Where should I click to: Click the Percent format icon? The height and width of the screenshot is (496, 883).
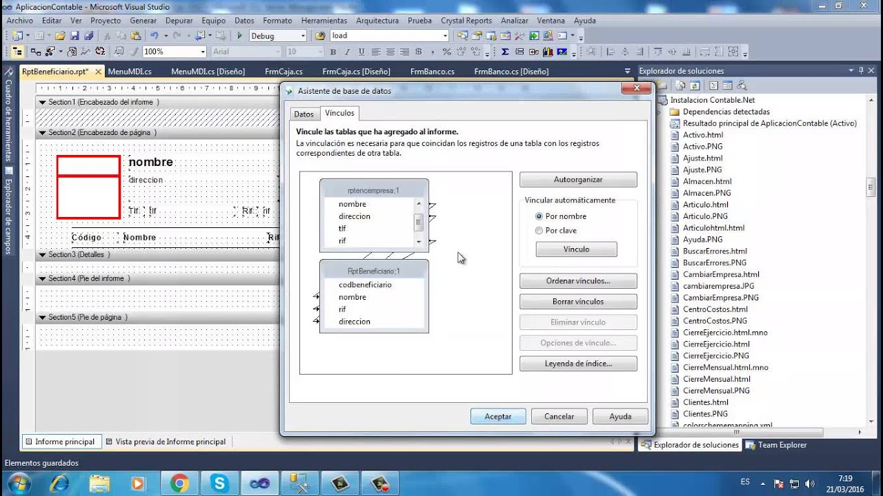tap(446, 52)
